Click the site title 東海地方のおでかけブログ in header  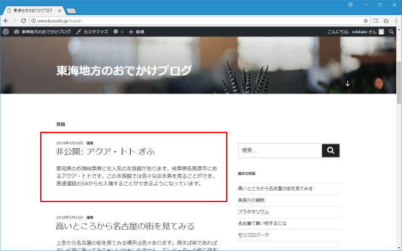124,70
